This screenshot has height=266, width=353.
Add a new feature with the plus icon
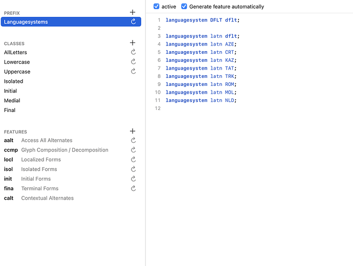(133, 131)
